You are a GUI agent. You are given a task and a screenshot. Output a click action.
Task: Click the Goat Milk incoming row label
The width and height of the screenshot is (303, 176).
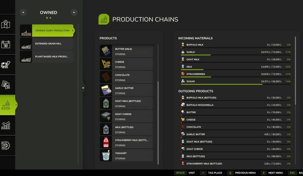[x=193, y=59]
